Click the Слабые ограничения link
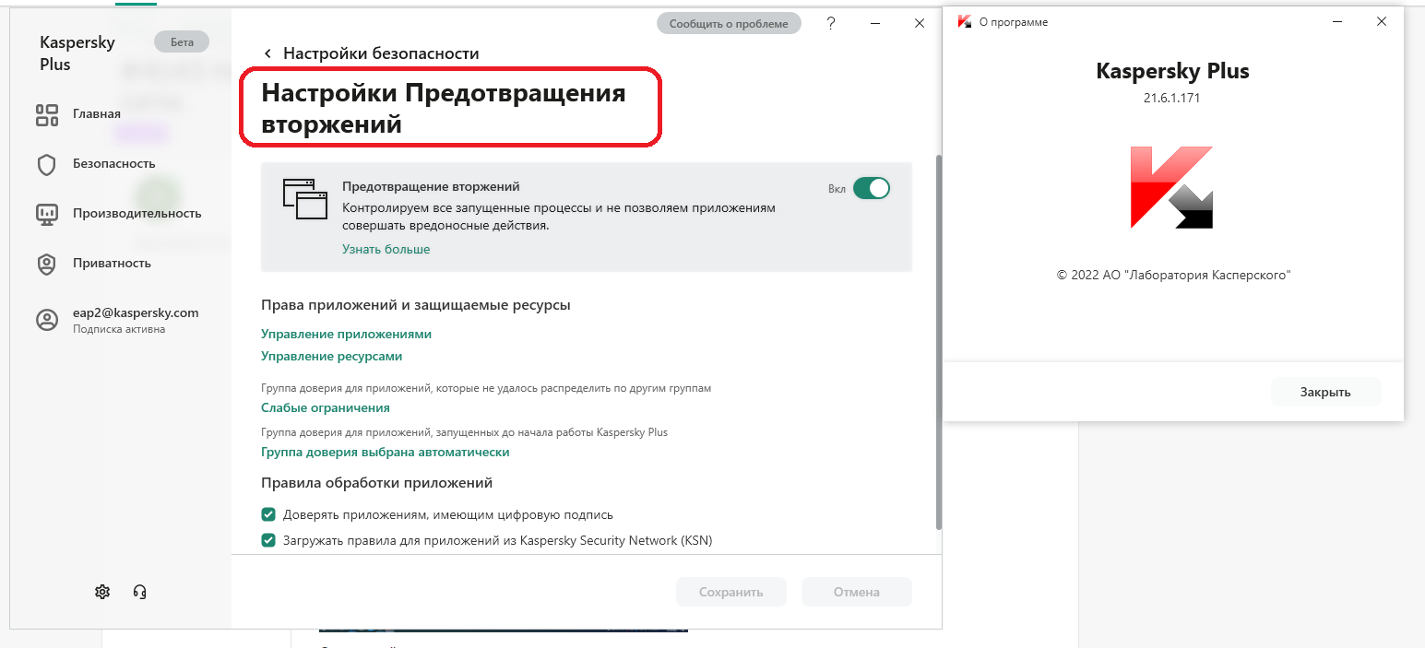The height and width of the screenshot is (648, 1425). click(326, 407)
